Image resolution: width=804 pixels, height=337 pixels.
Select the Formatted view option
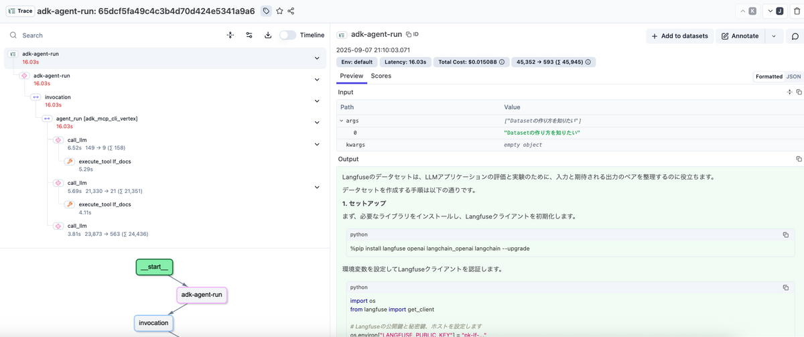coord(769,76)
